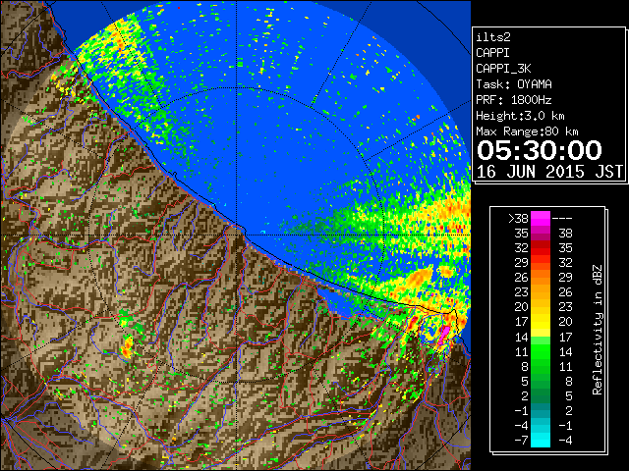Click the orange 26 dBZ legend color band

[x=541, y=277]
